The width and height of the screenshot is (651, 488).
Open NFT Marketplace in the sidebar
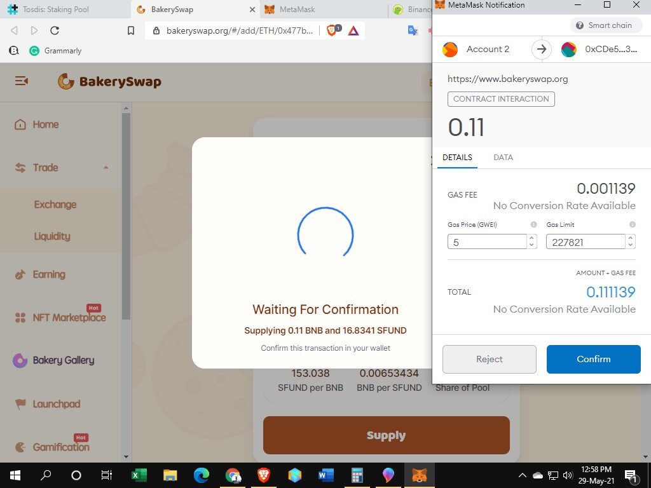[x=60, y=318]
